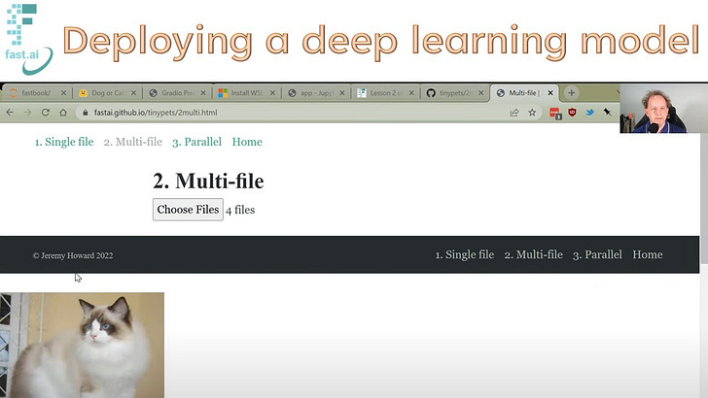Open the red extension icon with badge
The width and height of the screenshot is (708, 398).
click(x=555, y=114)
